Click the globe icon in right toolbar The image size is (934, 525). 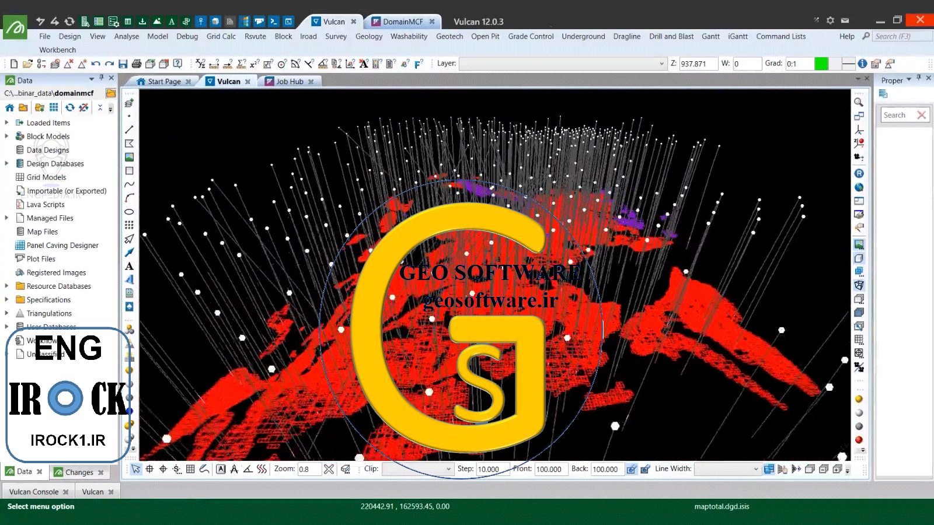[x=859, y=187]
